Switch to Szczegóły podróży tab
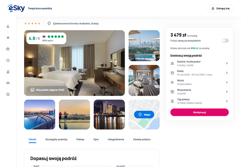241x167 pixels. pyautogui.click(x=56, y=140)
